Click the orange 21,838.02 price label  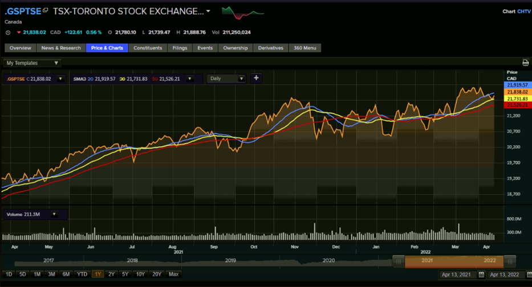518,92
